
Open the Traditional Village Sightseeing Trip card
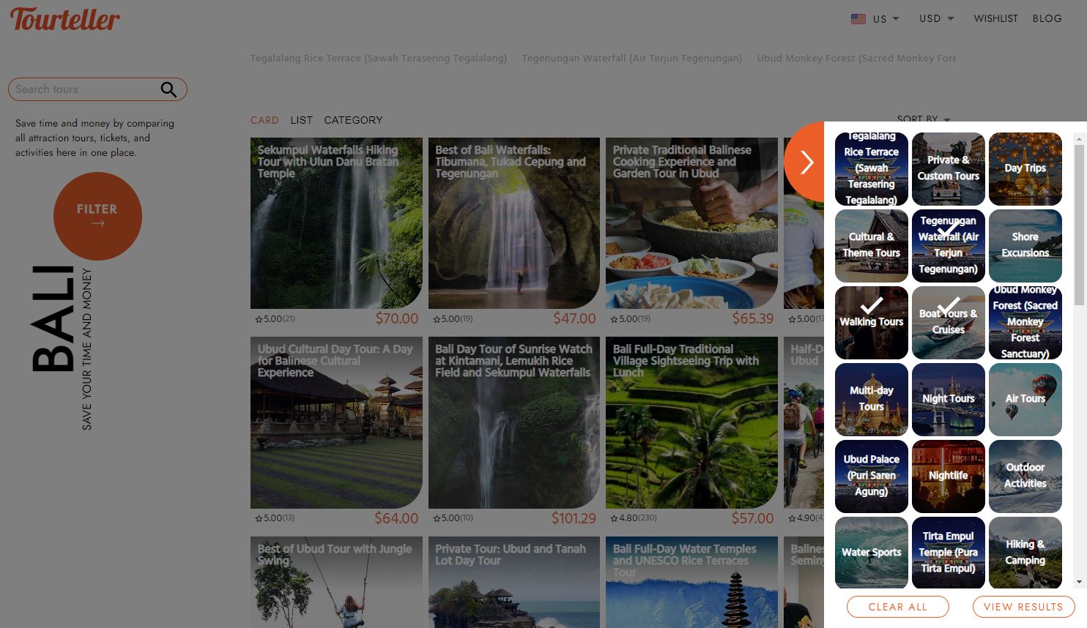tap(691, 422)
